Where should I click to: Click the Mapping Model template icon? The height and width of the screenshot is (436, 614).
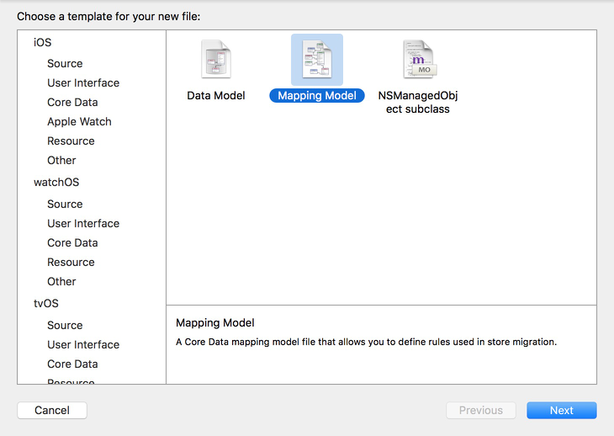pyautogui.click(x=317, y=60)
